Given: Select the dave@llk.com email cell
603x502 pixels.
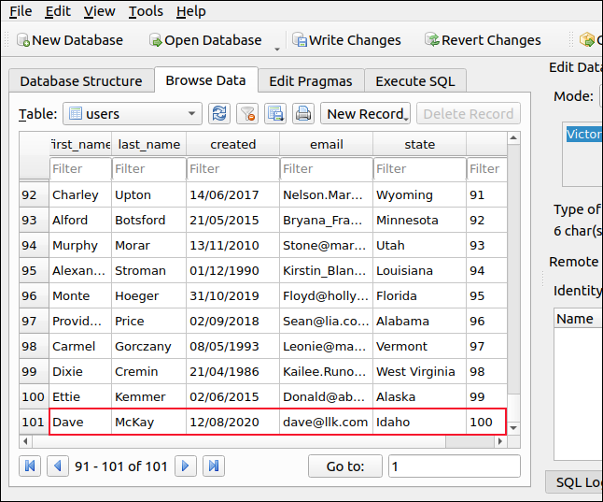Looking at the screenshot, I should [326, 422].
